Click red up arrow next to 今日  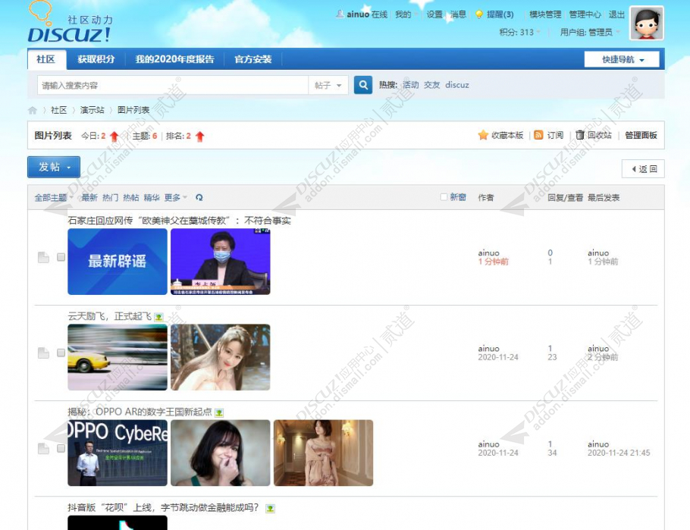[x=114, y=136]
